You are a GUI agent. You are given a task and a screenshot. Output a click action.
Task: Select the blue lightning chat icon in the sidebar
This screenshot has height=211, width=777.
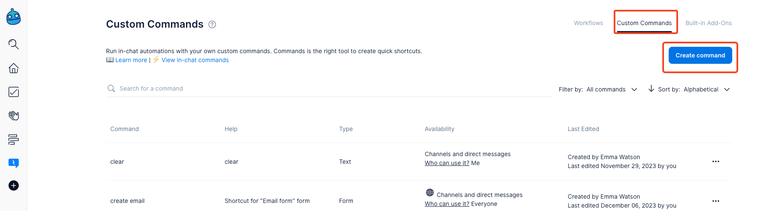point(14,163)
